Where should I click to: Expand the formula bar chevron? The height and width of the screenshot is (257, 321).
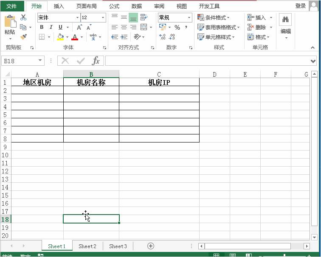pyautogui.click(x=313, y=61)
